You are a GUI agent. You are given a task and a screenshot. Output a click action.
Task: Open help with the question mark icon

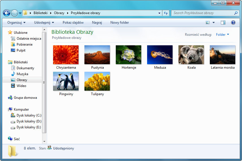click(233, 23)
